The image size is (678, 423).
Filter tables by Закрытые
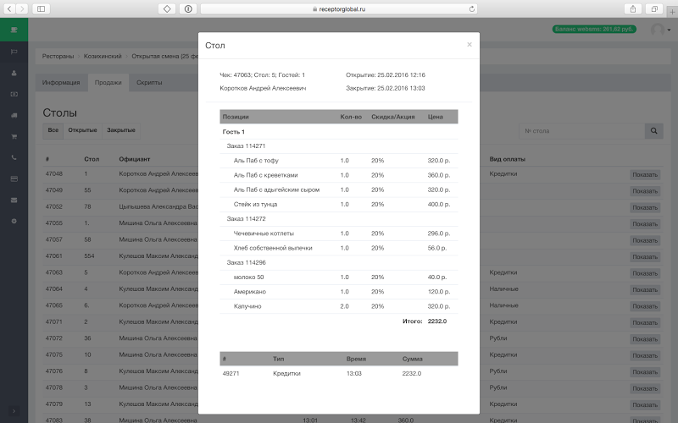coord(121,130)
